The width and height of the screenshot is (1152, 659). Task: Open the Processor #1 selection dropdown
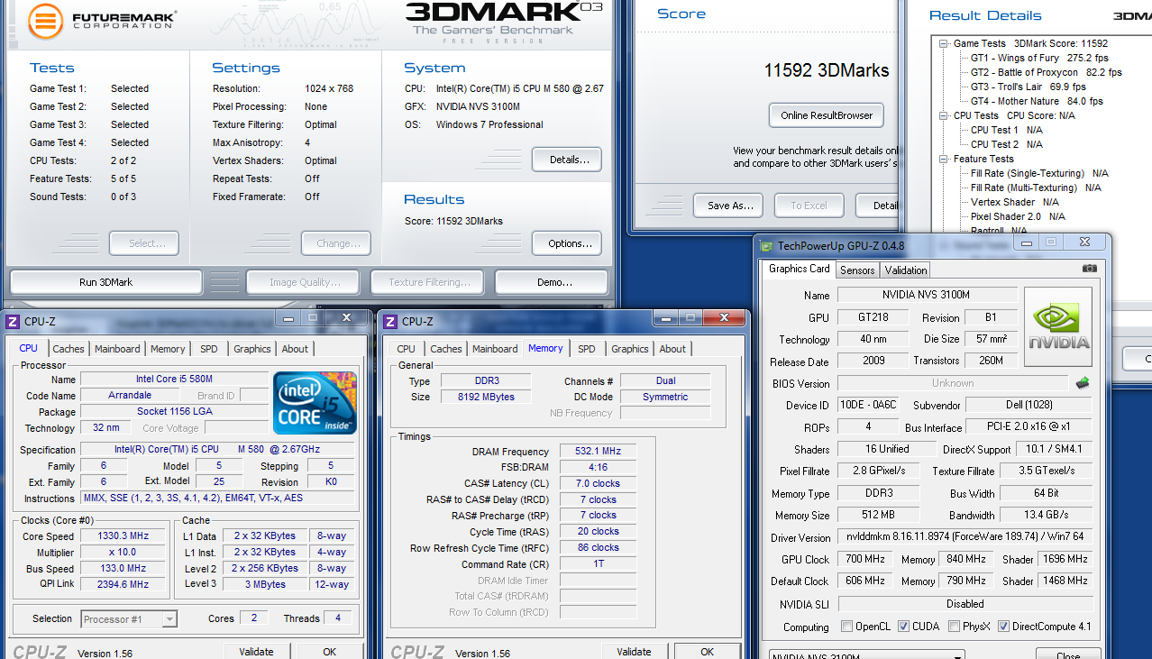(169, 619)
